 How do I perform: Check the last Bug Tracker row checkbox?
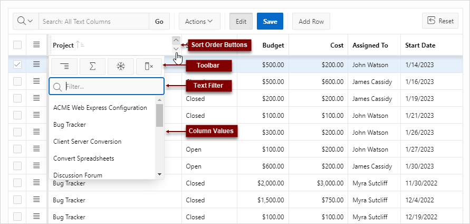(17, 217)
